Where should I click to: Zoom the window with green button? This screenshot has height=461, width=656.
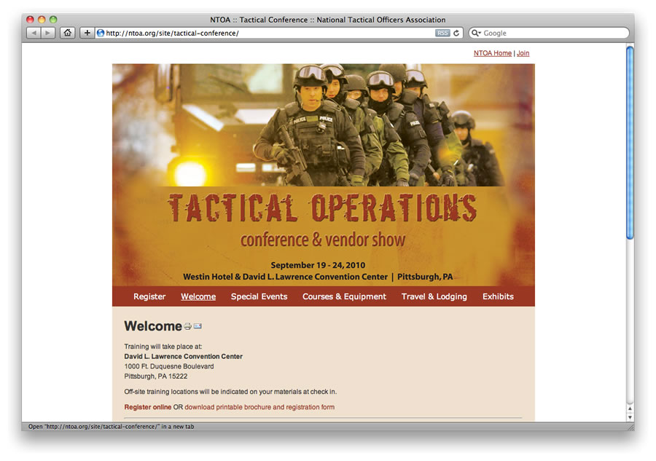point(53,19)
